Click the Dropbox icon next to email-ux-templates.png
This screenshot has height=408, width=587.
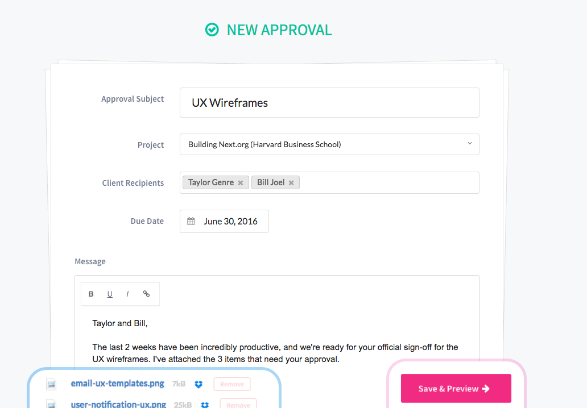197,384
